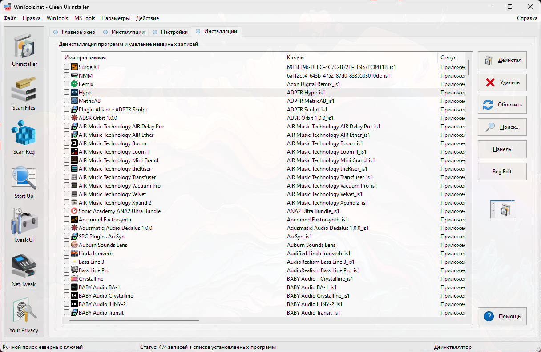Sort by the Имя программы column header

pos(173,57)
